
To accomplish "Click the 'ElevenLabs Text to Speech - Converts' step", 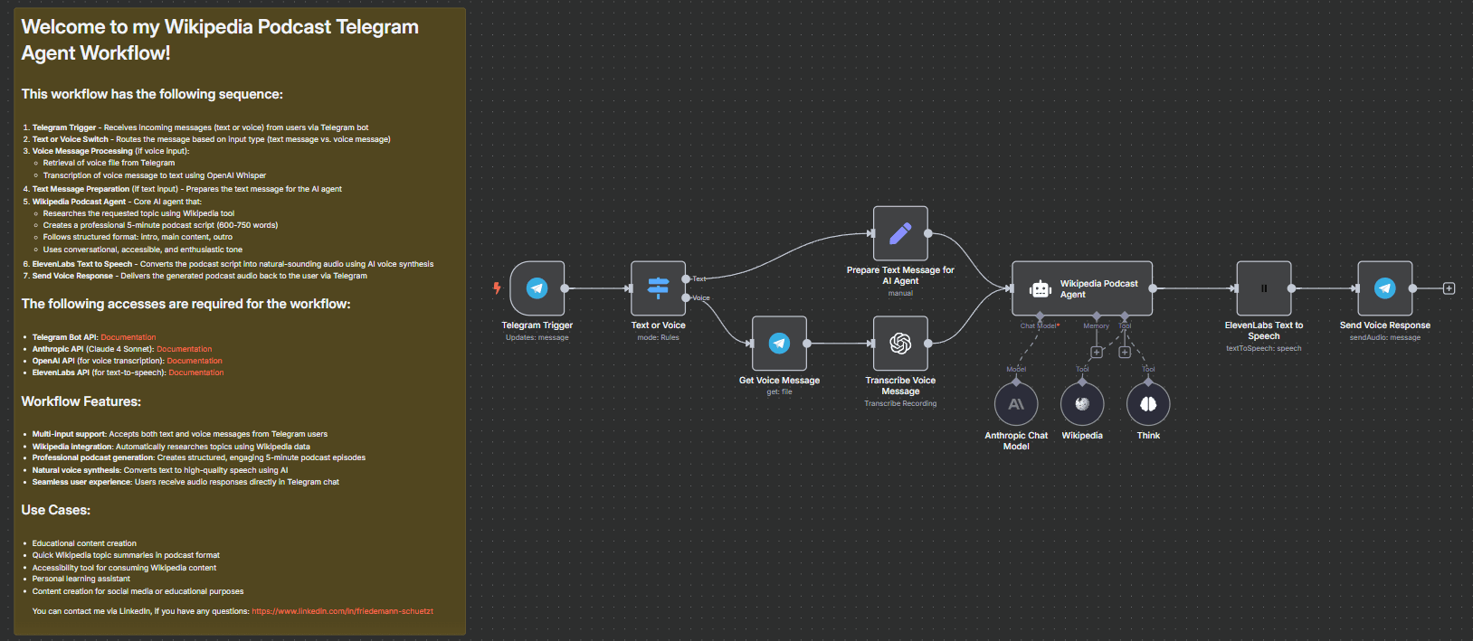I will click(233, 264).
